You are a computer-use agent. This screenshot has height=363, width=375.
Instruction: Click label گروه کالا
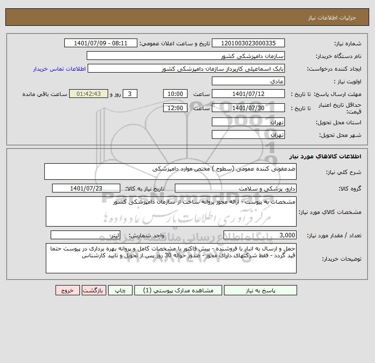tap(350, 189)
